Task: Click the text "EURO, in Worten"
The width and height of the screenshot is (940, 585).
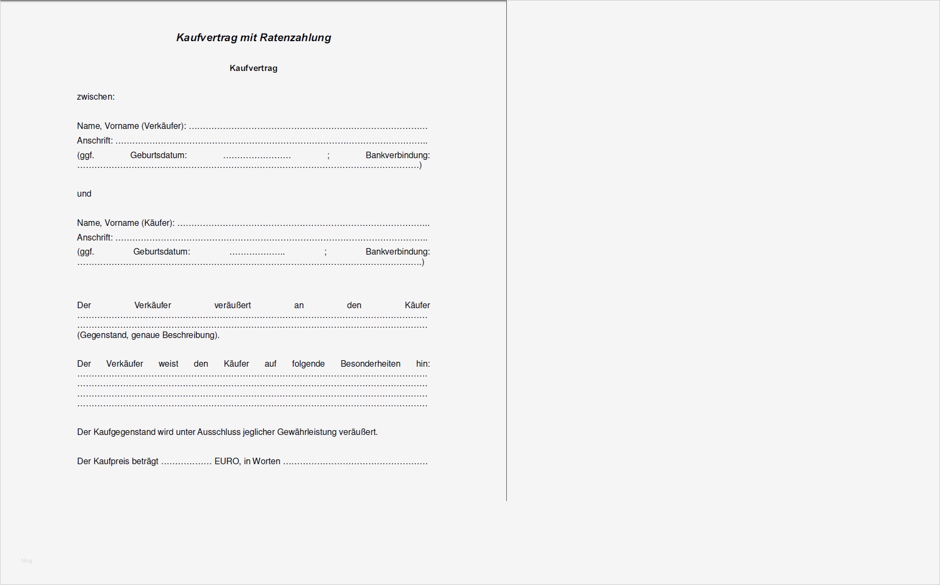Action: 247,461
